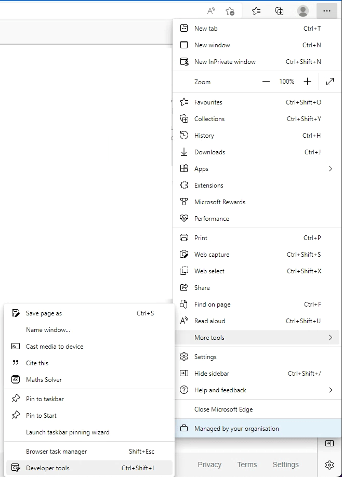Expand the More tools submenu arrow
Screen dimensions: 342x477
tap(331, 337)
